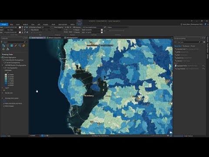Image resolution: width=209 pixels, height=157 pixels.
Task: Pause map drawing in status bar
Action: (168, 136)
